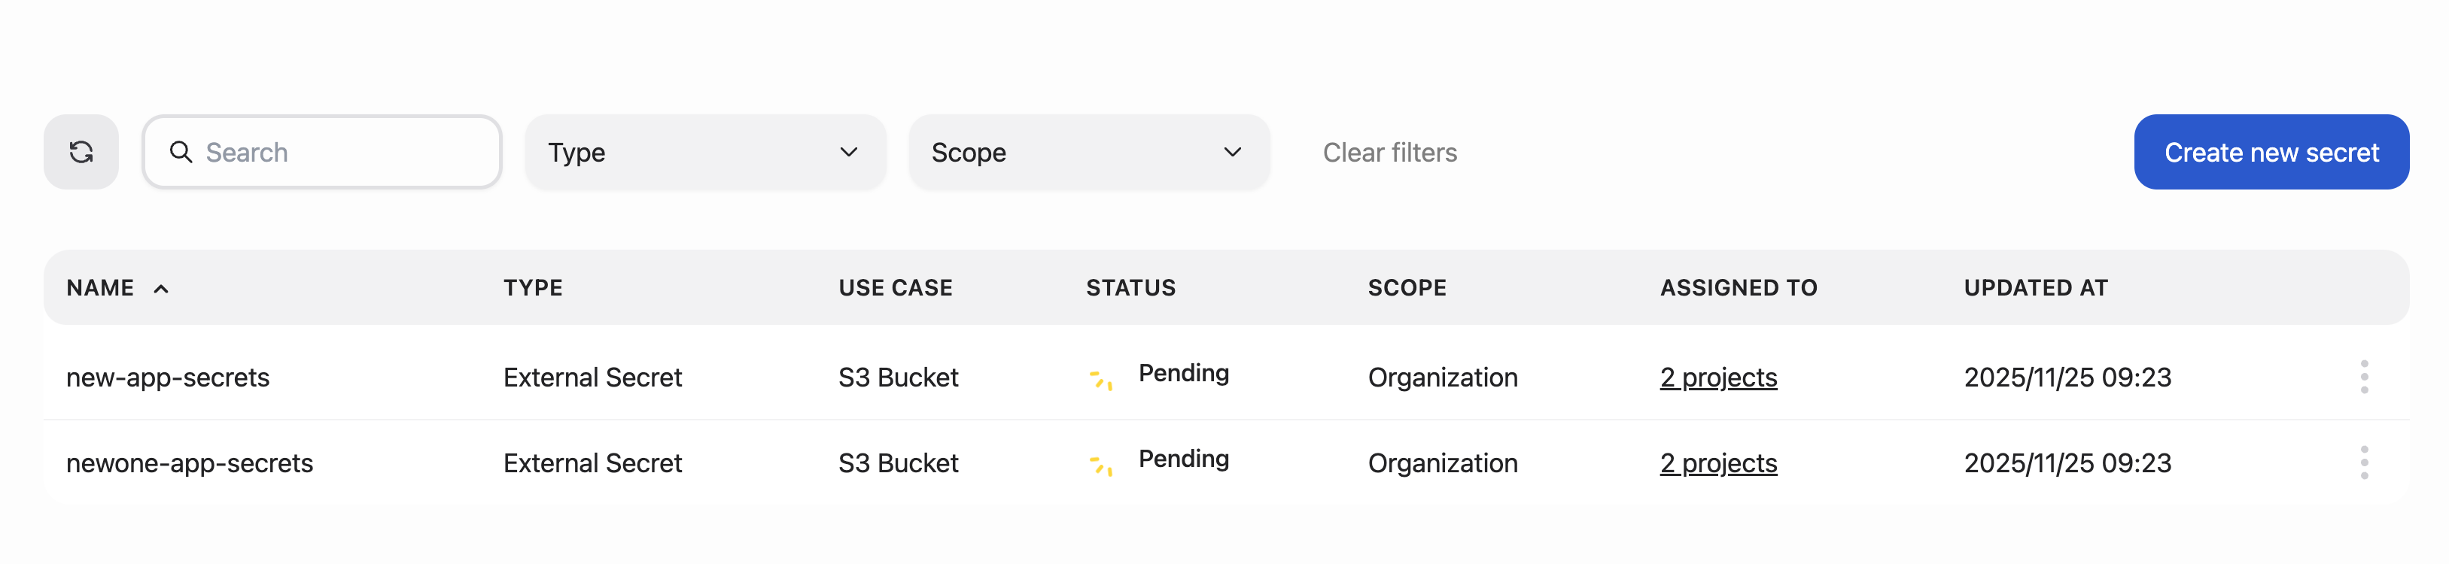Open 2 projects link for new-app-secrets
Screen dimensions: 2449x564
[1718, 378]
